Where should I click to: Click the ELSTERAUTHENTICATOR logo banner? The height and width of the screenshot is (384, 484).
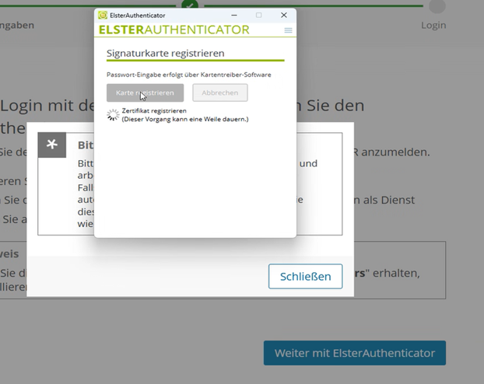[x=174, y=30]
